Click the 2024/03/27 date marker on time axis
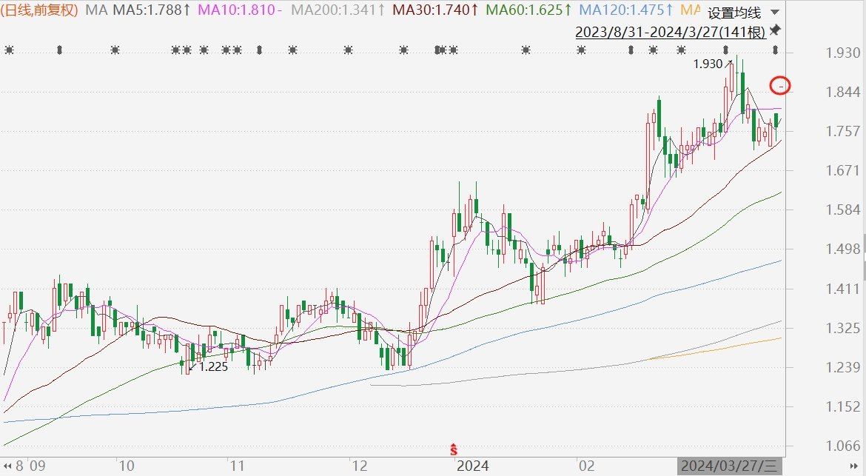The height and width of the screenshot is (476, 866). click(x=730, y=466)
